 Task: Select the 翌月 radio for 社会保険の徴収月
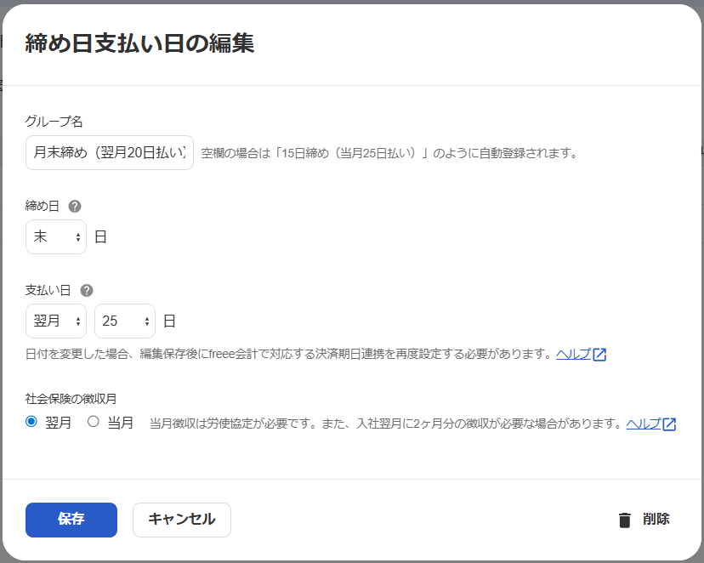pyautogui.click(x=32, y=422)
